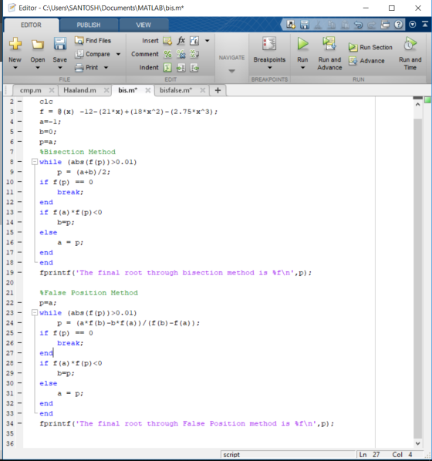Click the Switch Windows icon

tap(385, 25)
